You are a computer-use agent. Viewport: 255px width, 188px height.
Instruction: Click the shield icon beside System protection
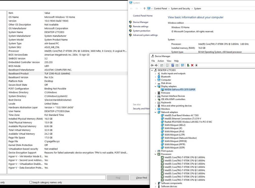[130, 31]
